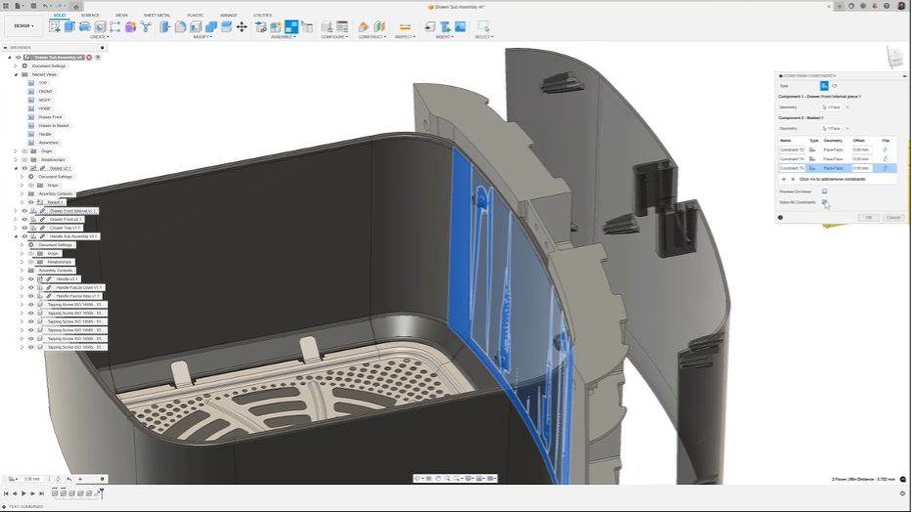Click the ViewCube in the corner
The height and width of the screenshot is (512, 912).
(x=894, y=58)
